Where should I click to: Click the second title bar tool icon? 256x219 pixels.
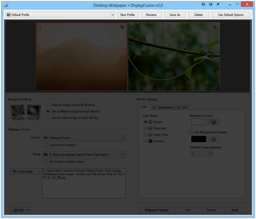(211, 5)
